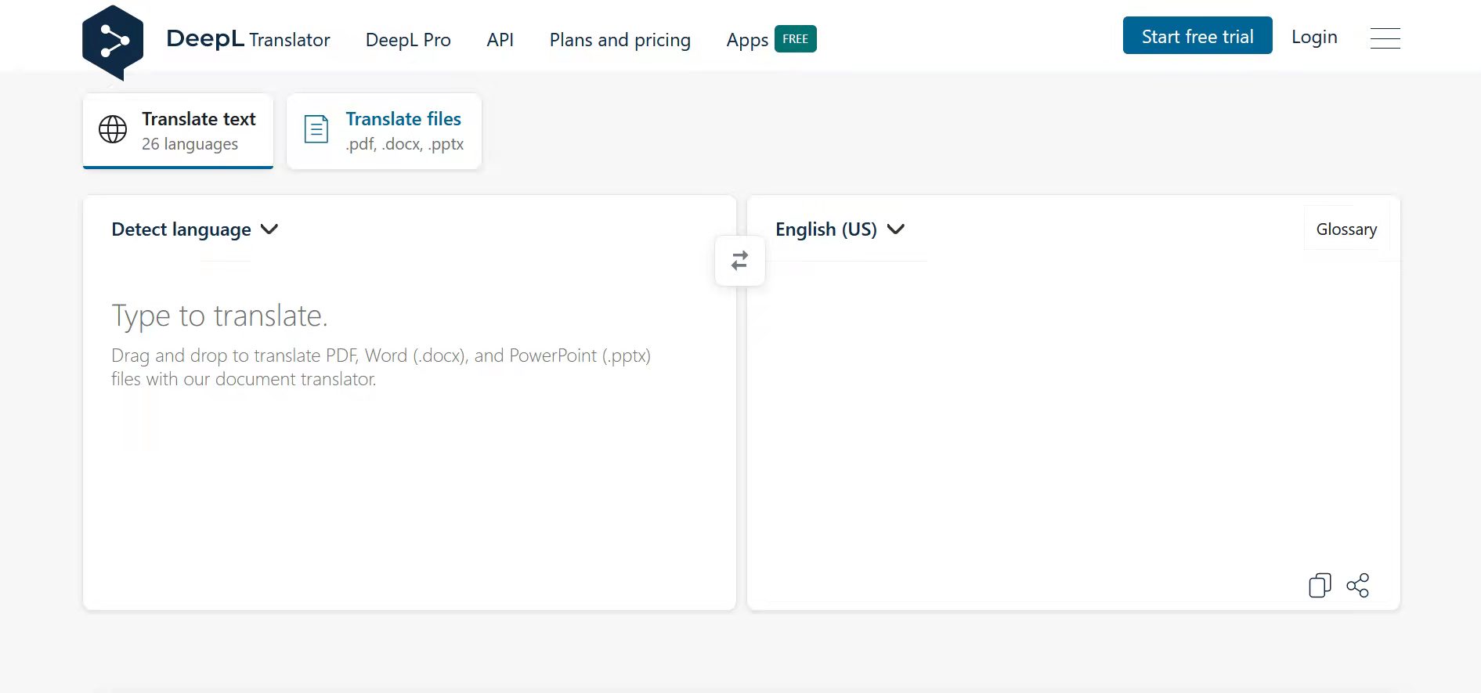1481x693 pixels.
Task: Open the hamburger menu icon
Action: coord(1385,38)
